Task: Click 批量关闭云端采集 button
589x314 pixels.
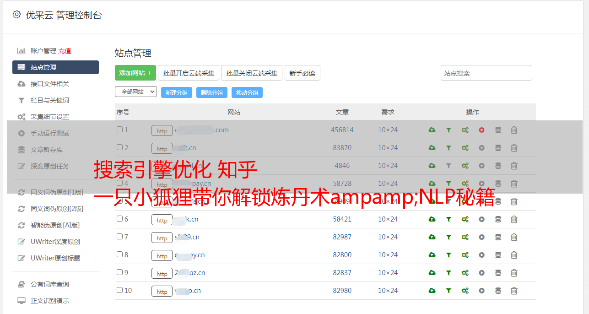Action: coord(252,73)
